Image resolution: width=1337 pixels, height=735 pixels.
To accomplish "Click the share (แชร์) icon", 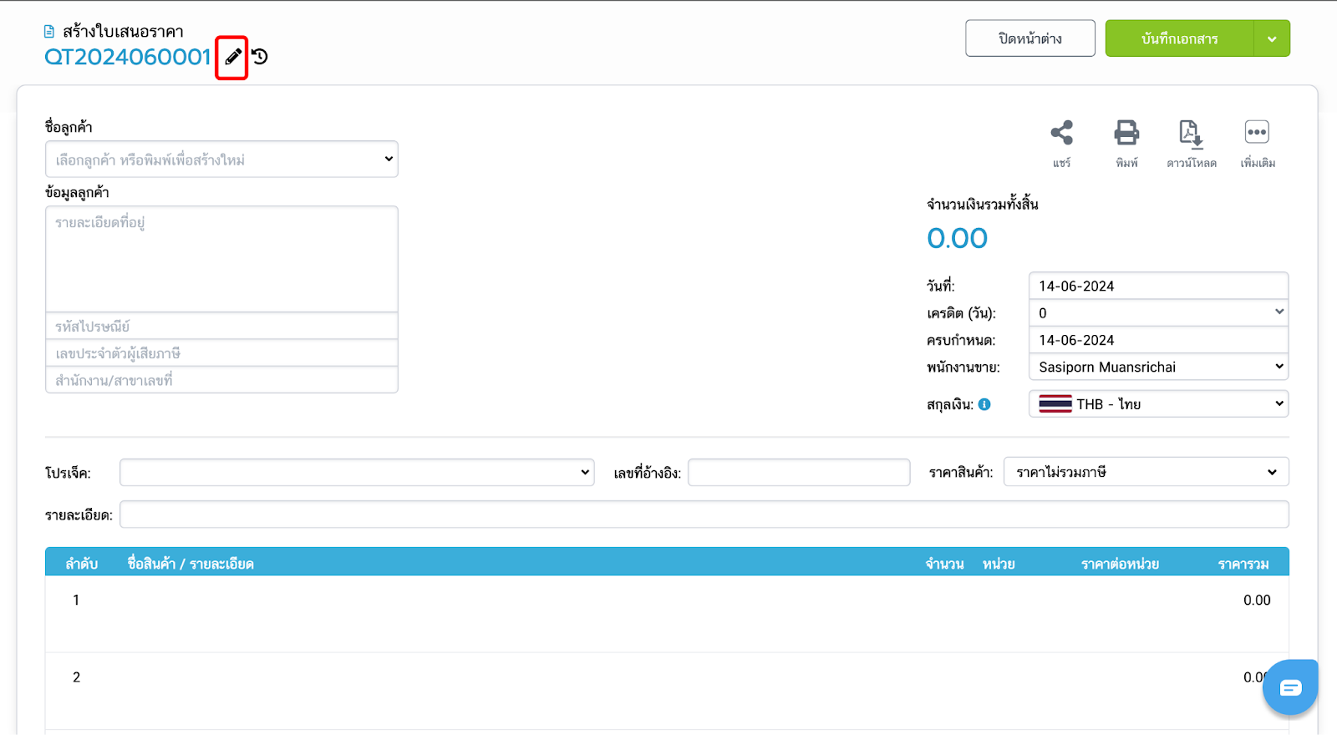I will 1061,133.
